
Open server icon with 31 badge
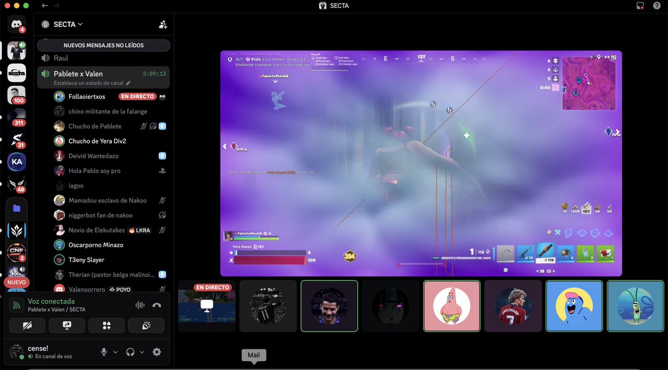click(x=17, y=139)
